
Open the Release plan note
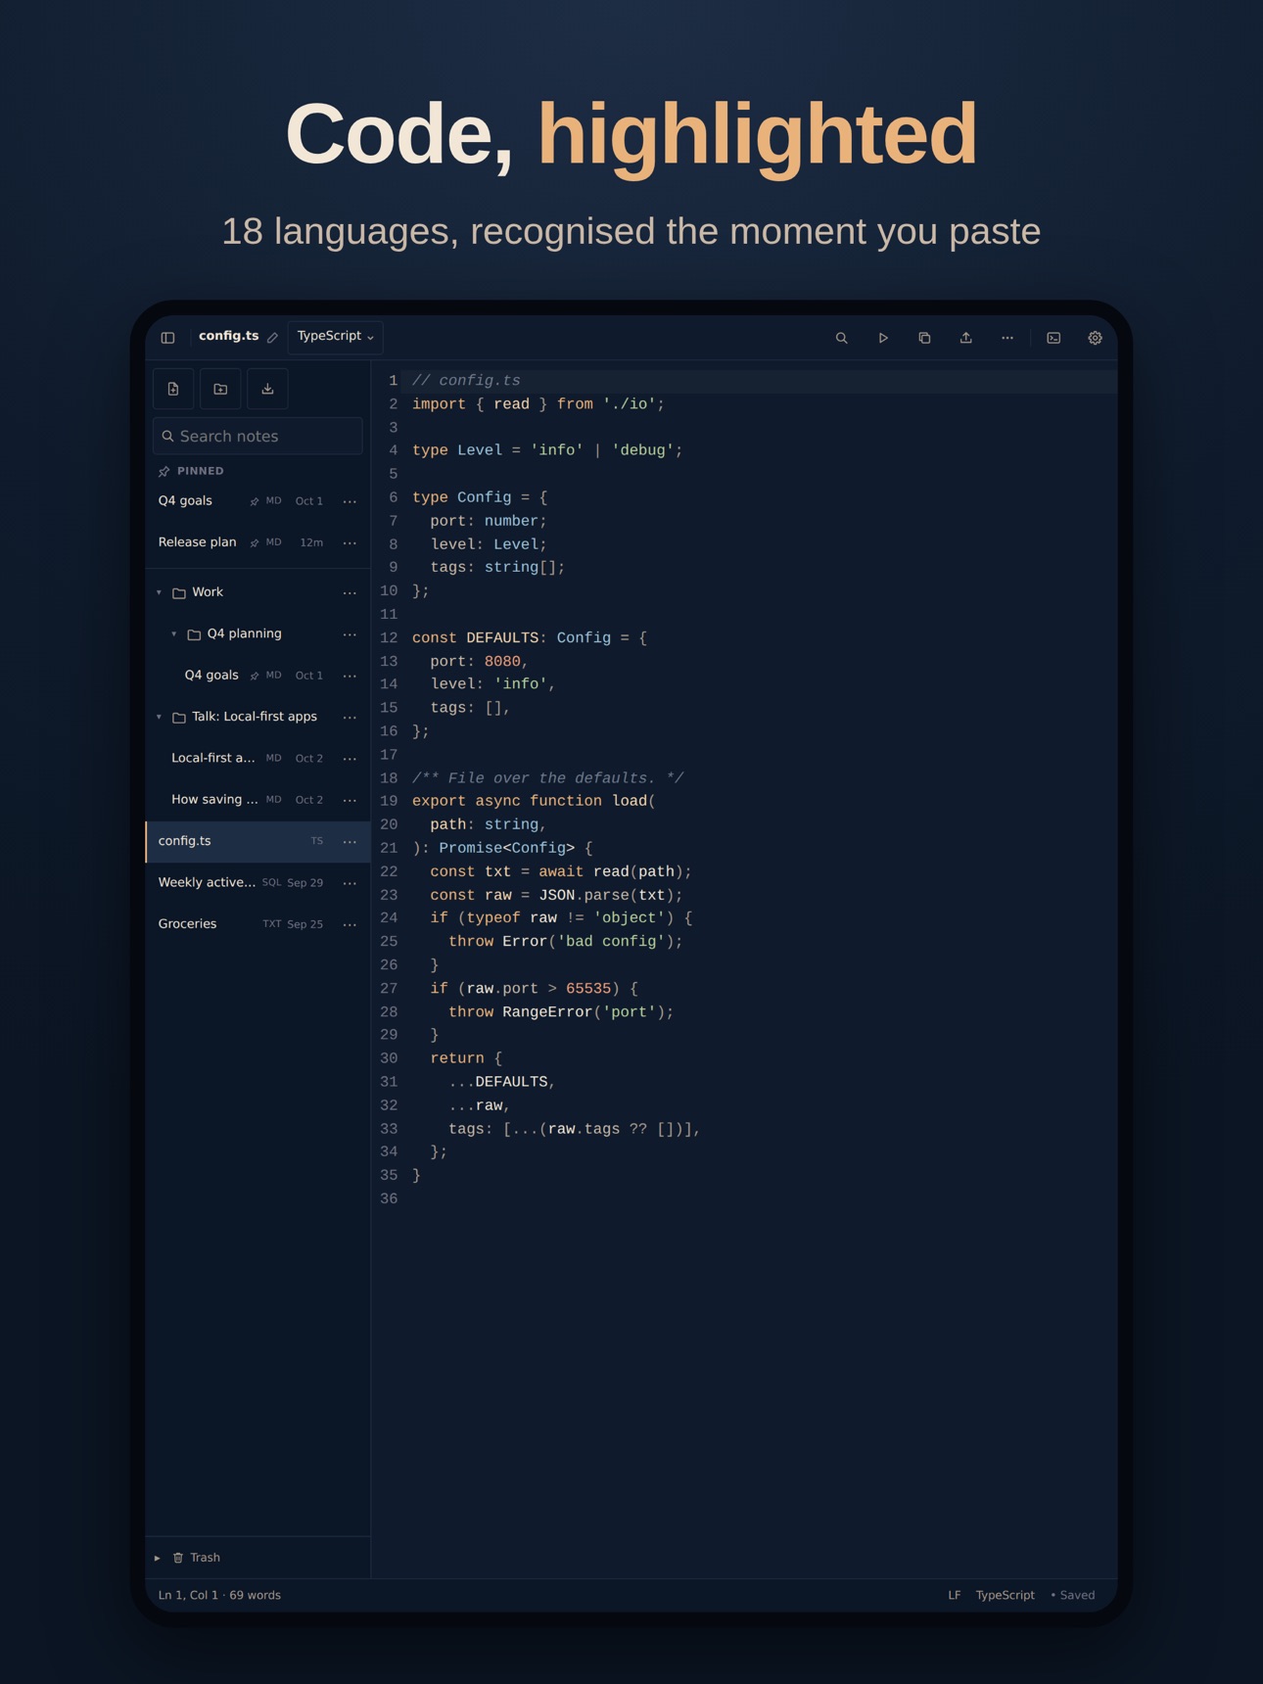coord(257,542)
